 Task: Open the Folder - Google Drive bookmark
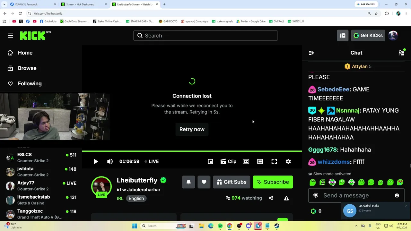(251, 21)
